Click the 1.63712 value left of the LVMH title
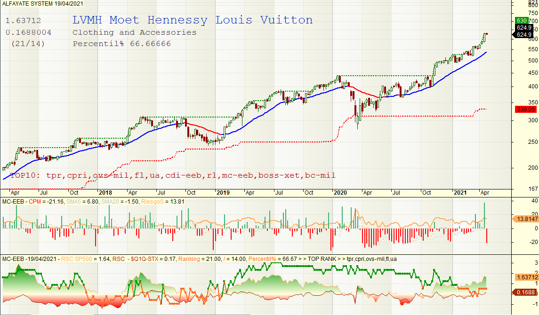The image size is (539, 315). pyautogui.click(x=23, y=21)
